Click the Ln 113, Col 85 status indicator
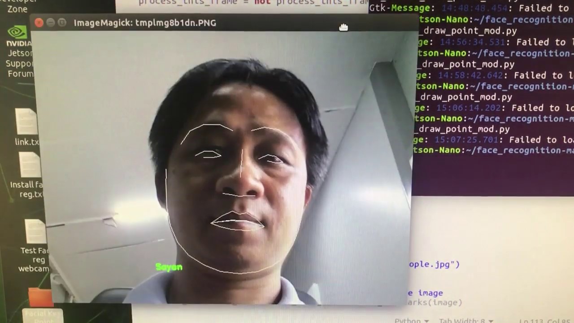This screenshot has width=574, height=323. (546, 320)
